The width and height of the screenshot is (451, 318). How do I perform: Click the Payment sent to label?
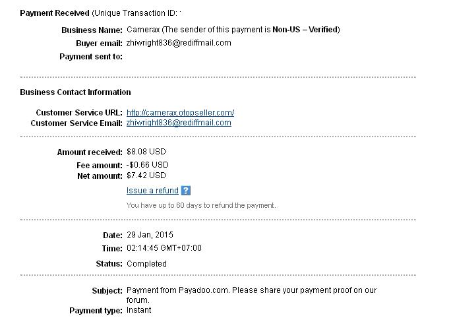tap(90, 57)
